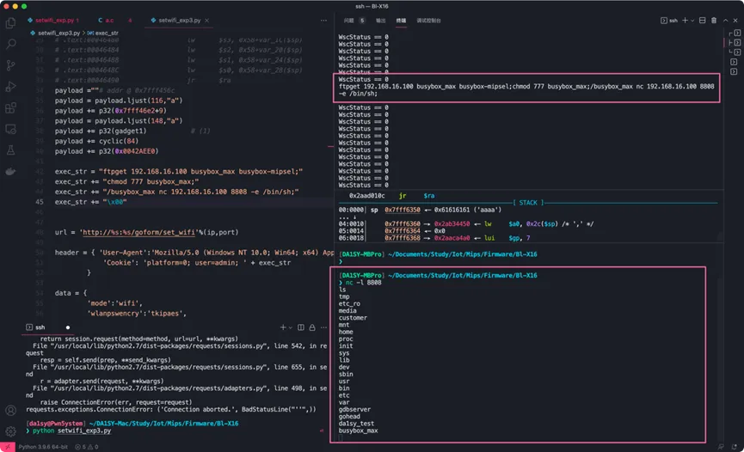This screenshot has height=452, width=744.
Task: Open editor More Actions ellipsis menu
Action: click(x=323, y=21)
